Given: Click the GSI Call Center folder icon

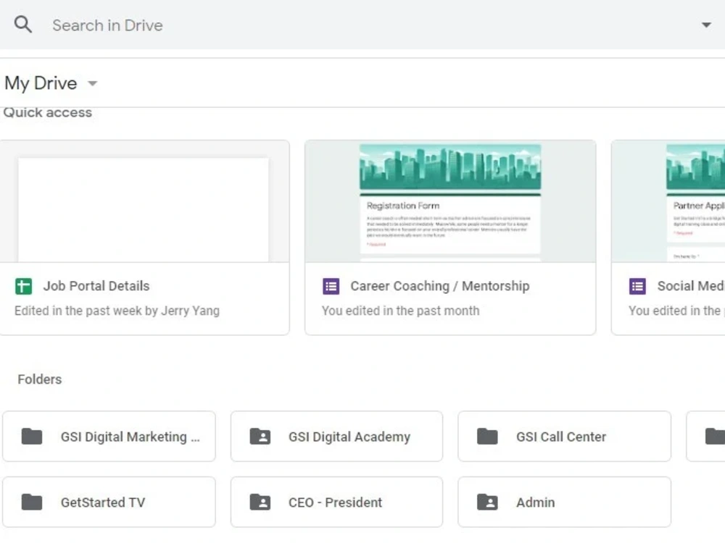Looking at the screenshot, I should [487, 437].
